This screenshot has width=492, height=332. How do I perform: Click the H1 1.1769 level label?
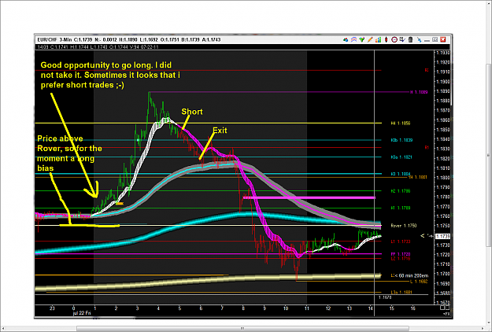(401, 208)
